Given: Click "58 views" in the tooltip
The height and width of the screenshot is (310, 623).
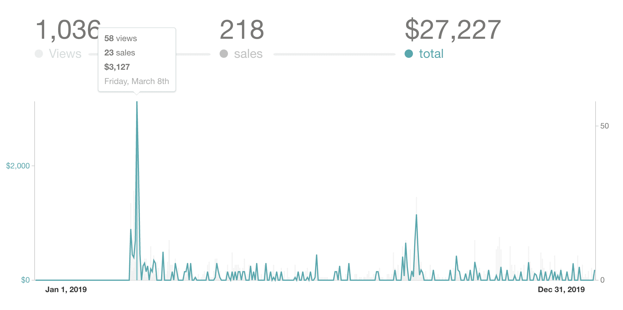Looking at the screenshot, I should [x=121, y=38].
